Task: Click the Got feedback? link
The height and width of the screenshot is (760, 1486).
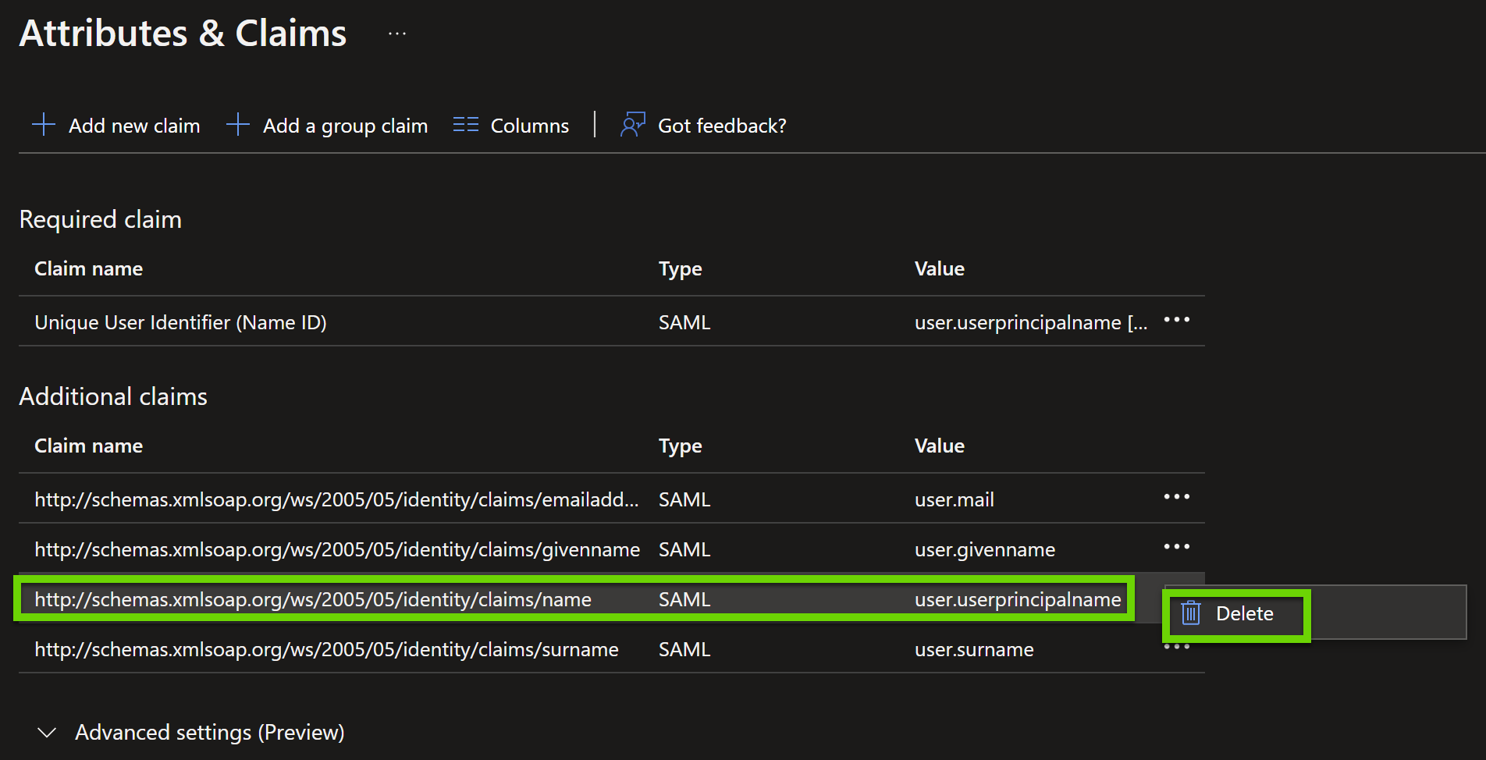Action: 722,126
